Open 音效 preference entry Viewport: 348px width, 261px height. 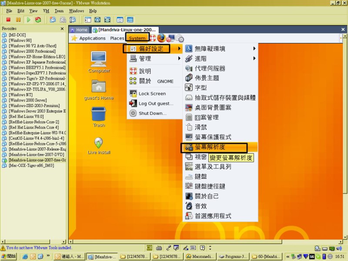pos(220,206)
